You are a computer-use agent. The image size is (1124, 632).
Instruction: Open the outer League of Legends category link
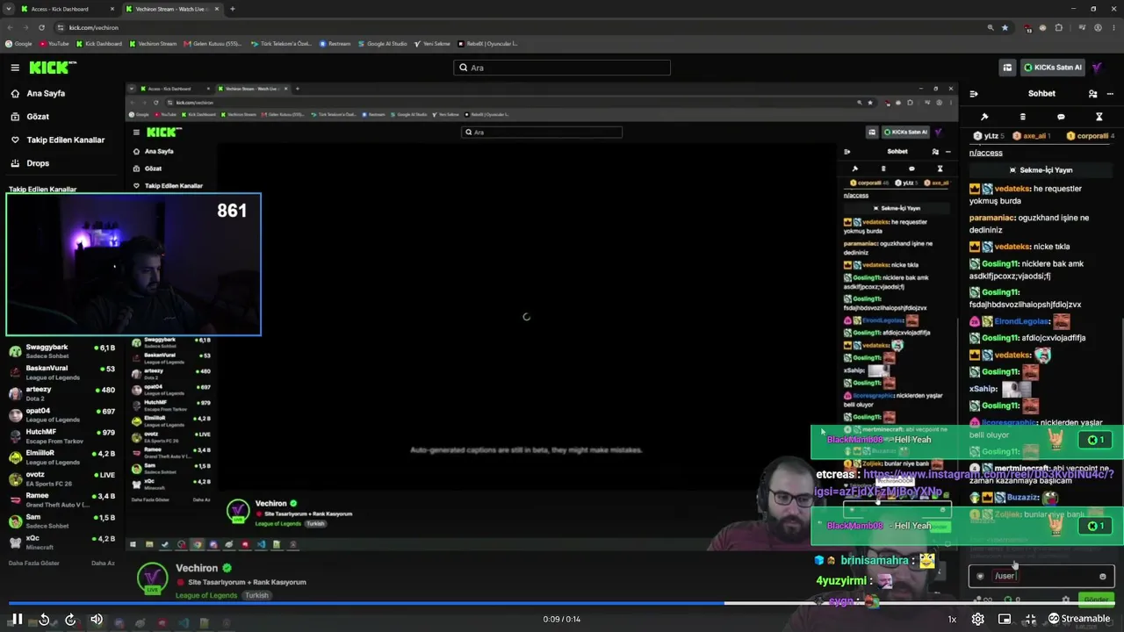pyautogui.click(x=206, y=595)
